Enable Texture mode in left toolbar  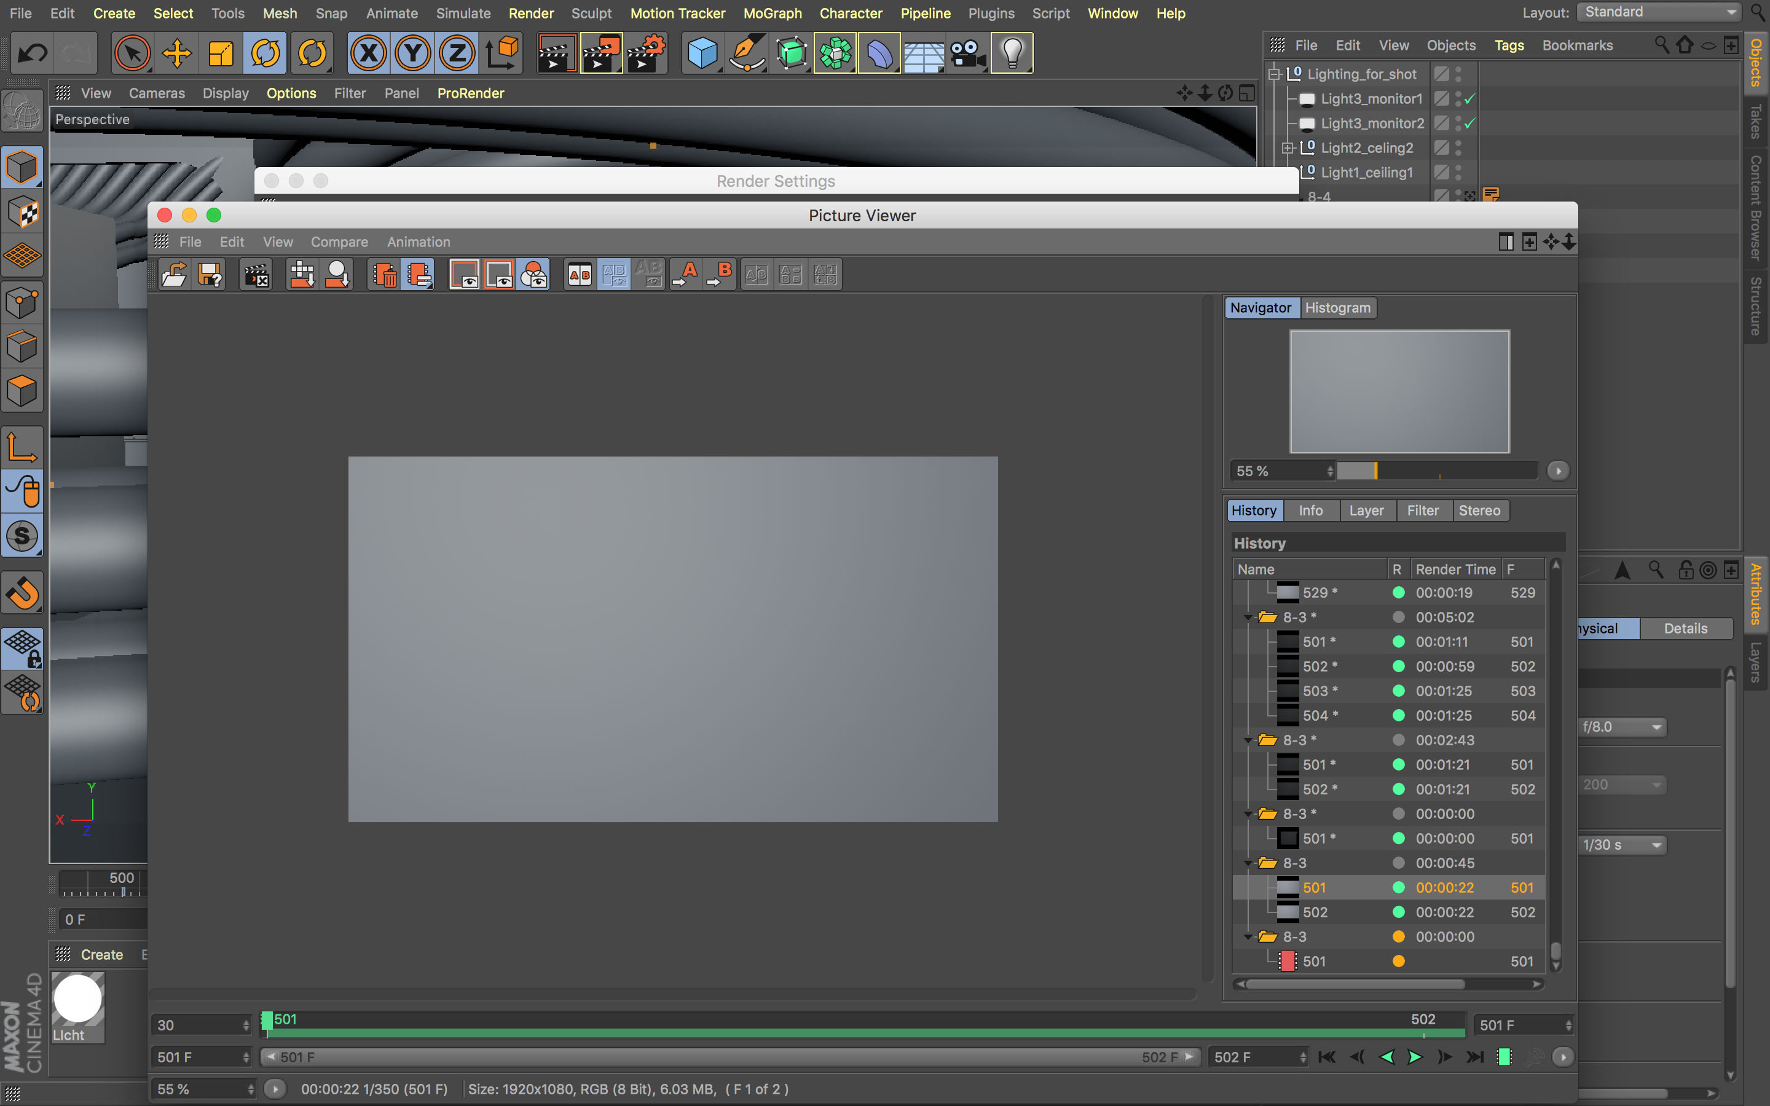(x=23, y=213)
